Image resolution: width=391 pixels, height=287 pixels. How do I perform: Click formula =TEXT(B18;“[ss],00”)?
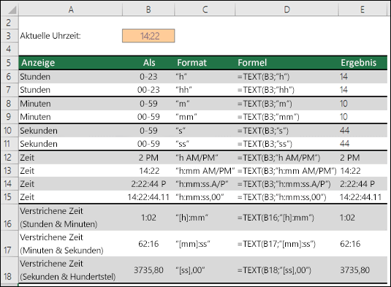coord(286,270)
